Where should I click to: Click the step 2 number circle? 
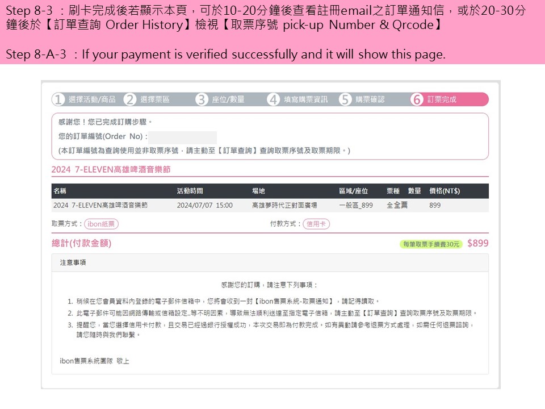[x=130, y=99]
